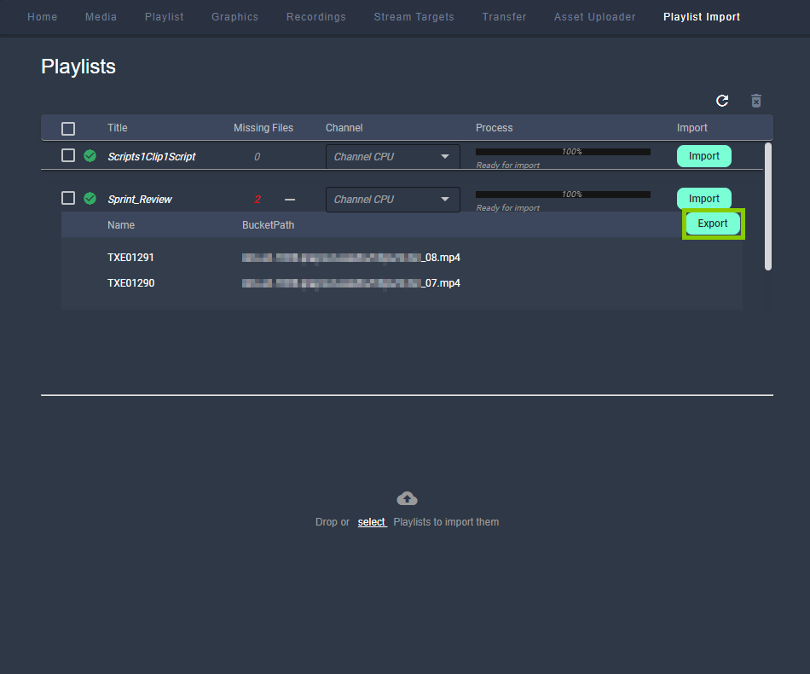Click the Scripts1Clip1Script title
810x674 pixels.
[152, 157]
